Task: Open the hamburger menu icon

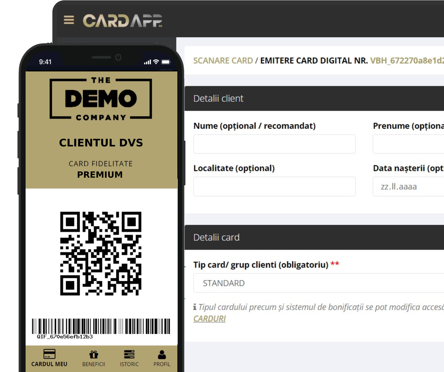Action: (69, 20)
